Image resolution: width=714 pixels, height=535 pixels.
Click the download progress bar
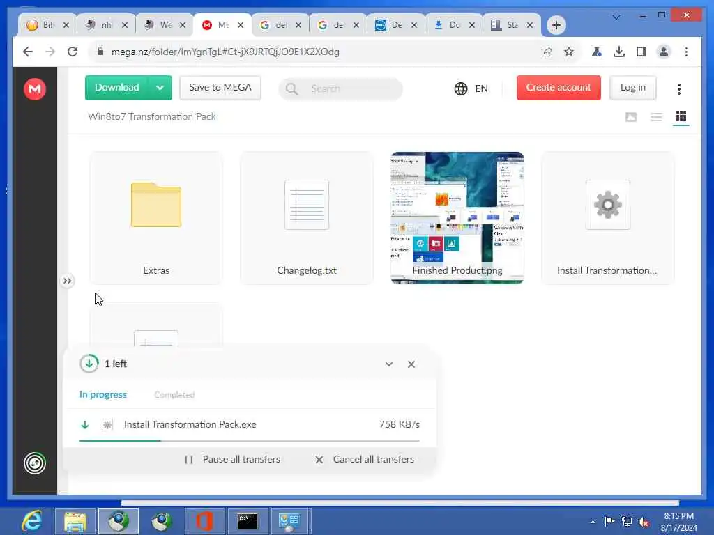249,440
